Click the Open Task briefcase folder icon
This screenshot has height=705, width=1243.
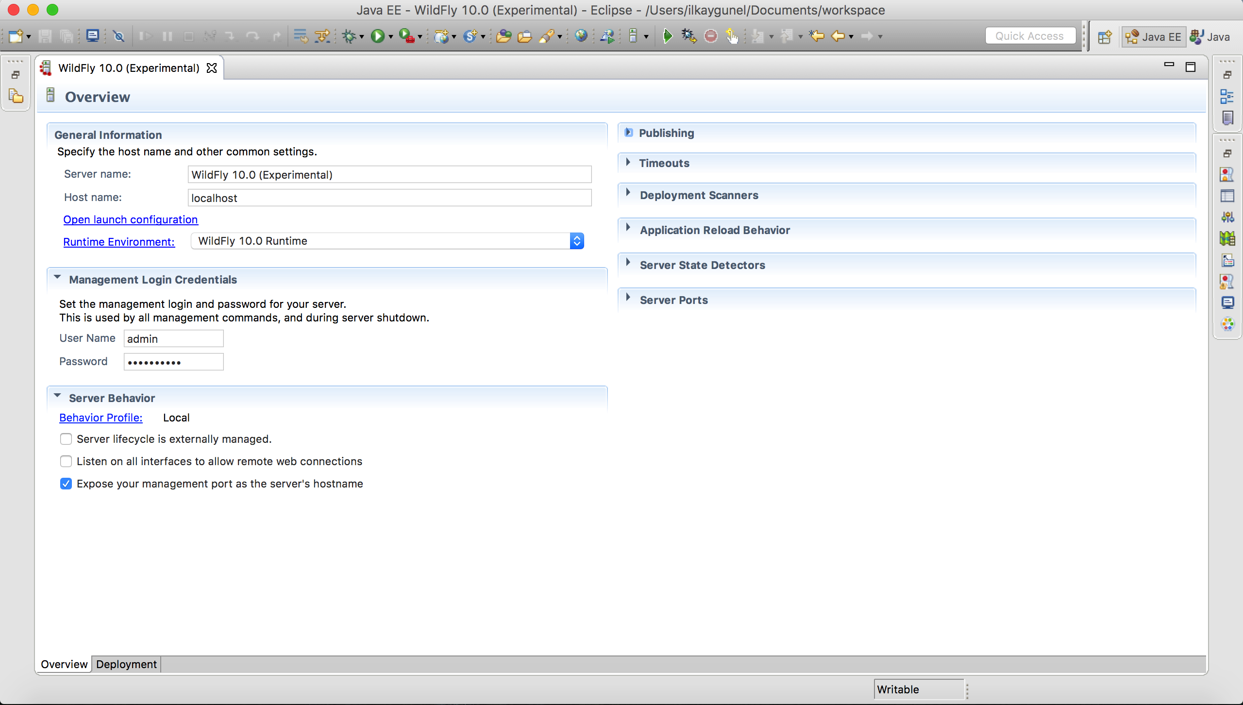(524, 36)
